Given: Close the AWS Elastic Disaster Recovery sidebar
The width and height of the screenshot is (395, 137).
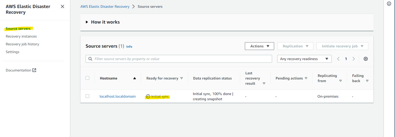Looking at the screenshot, I should 63,6.
